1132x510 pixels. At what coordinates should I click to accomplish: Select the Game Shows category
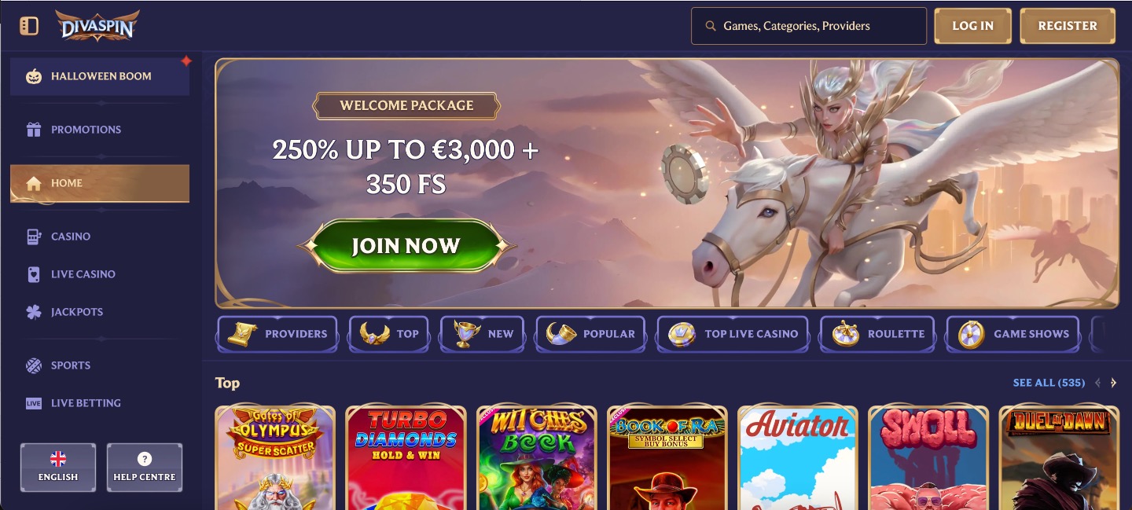1013,334
